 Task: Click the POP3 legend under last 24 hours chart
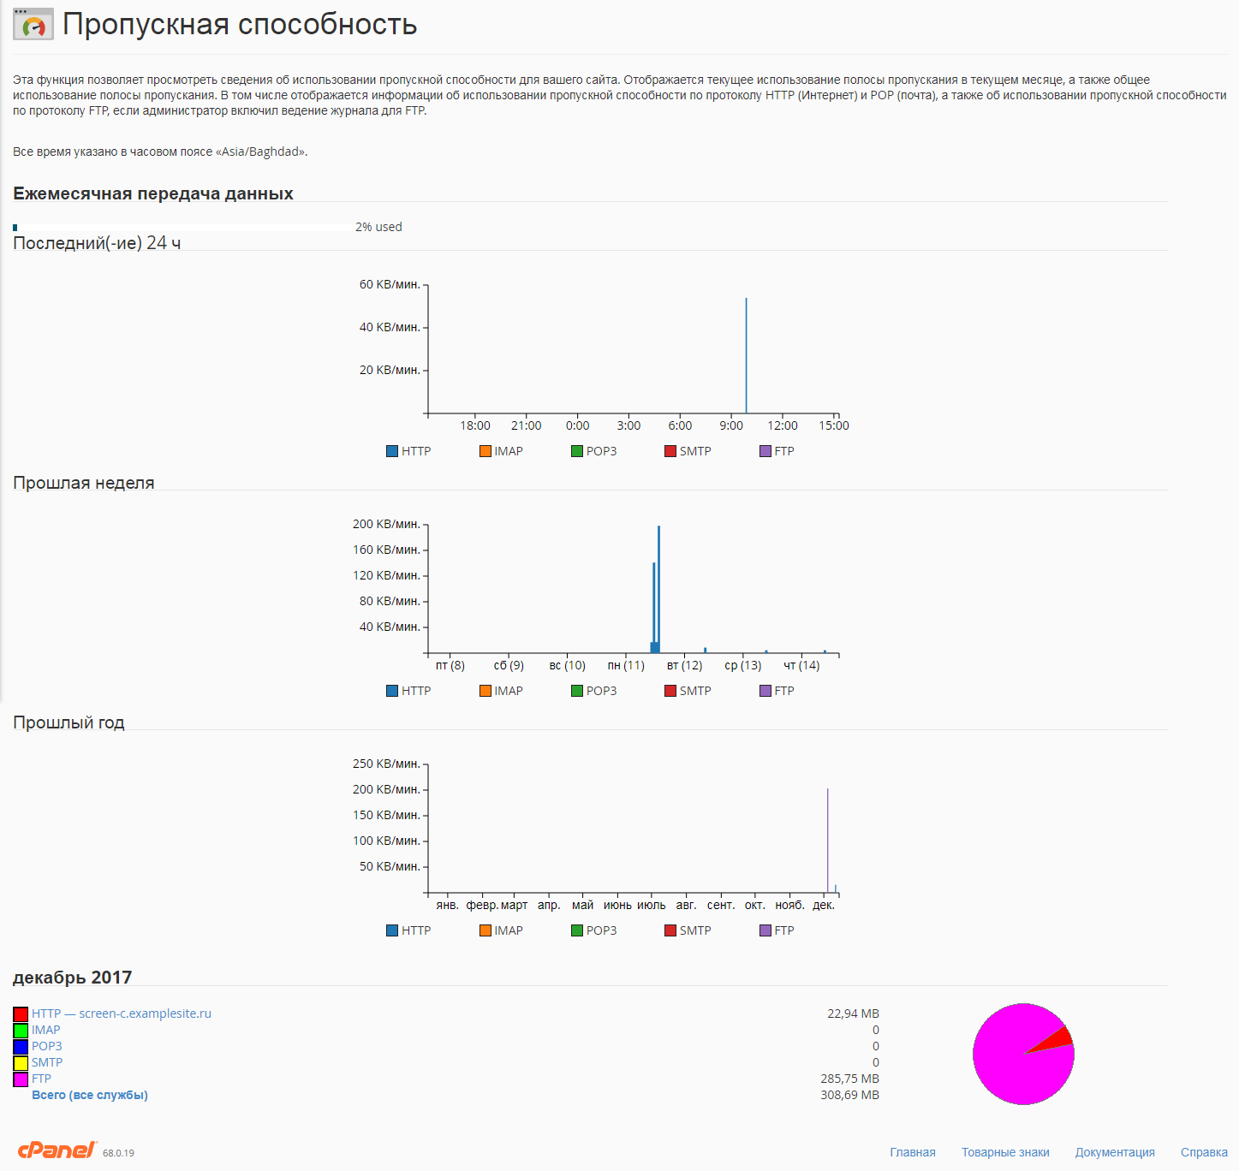click(x=594, y=451)
